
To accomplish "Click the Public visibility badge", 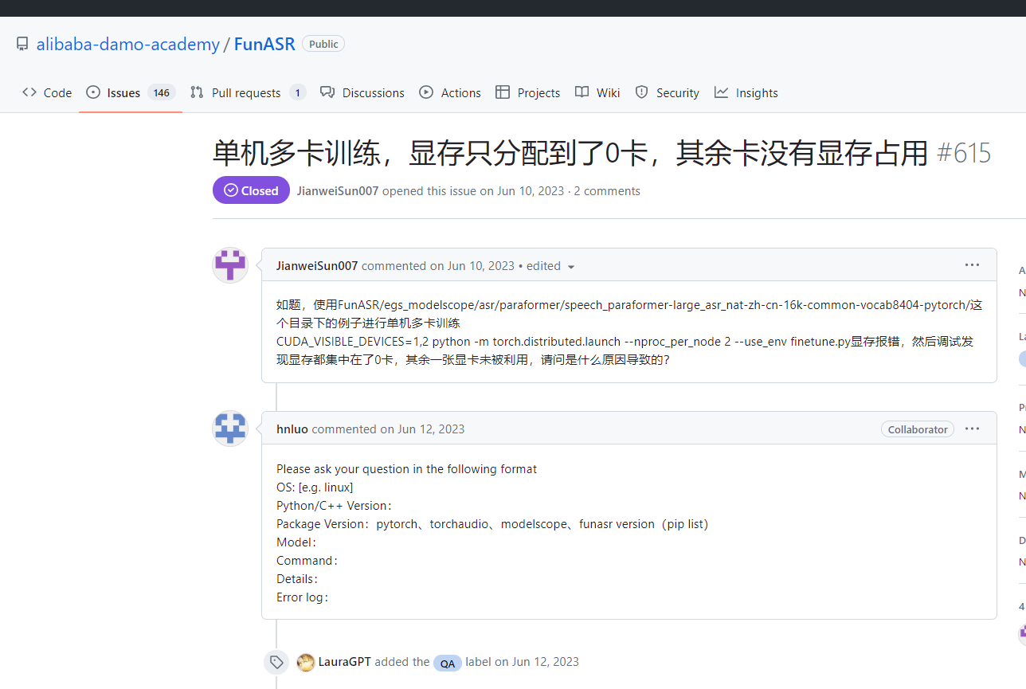I will coord(323,44).
